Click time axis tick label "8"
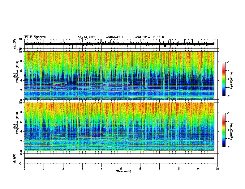The width and height of the screenshot is (245, 189). coord(179,169)
